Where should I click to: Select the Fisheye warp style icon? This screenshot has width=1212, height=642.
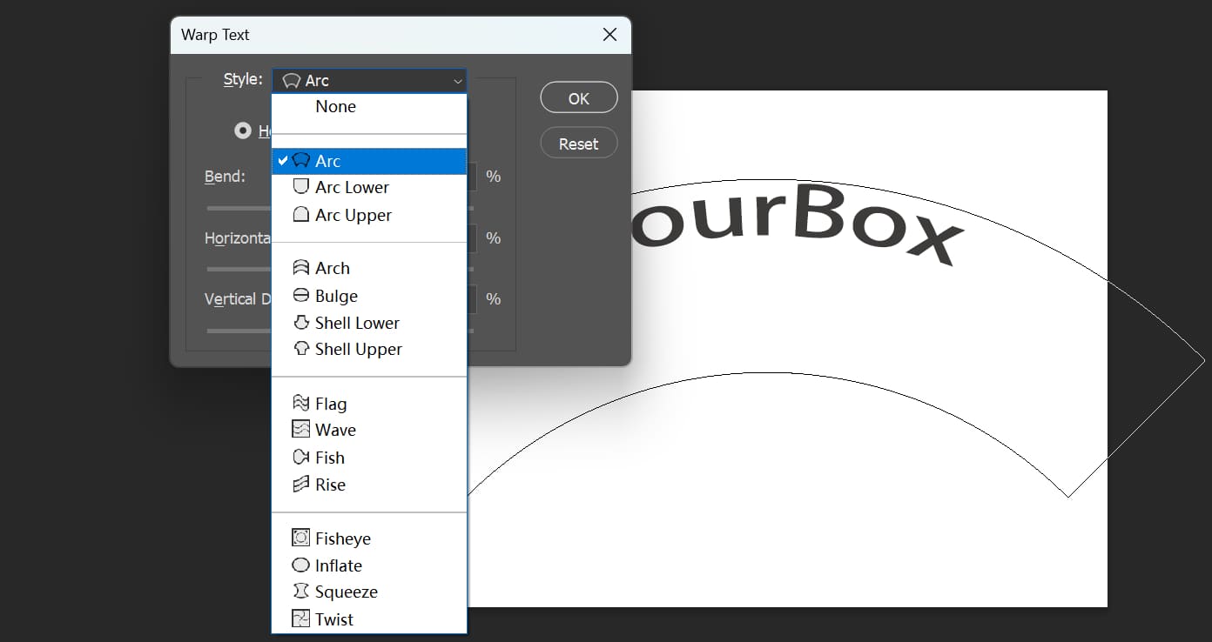click(x=300, y=538)
